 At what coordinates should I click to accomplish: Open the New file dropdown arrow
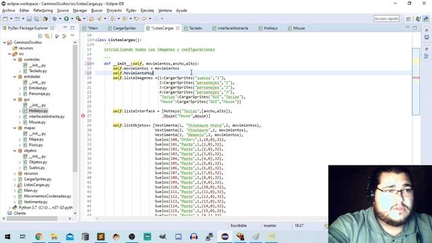click(x=11, y=19)
